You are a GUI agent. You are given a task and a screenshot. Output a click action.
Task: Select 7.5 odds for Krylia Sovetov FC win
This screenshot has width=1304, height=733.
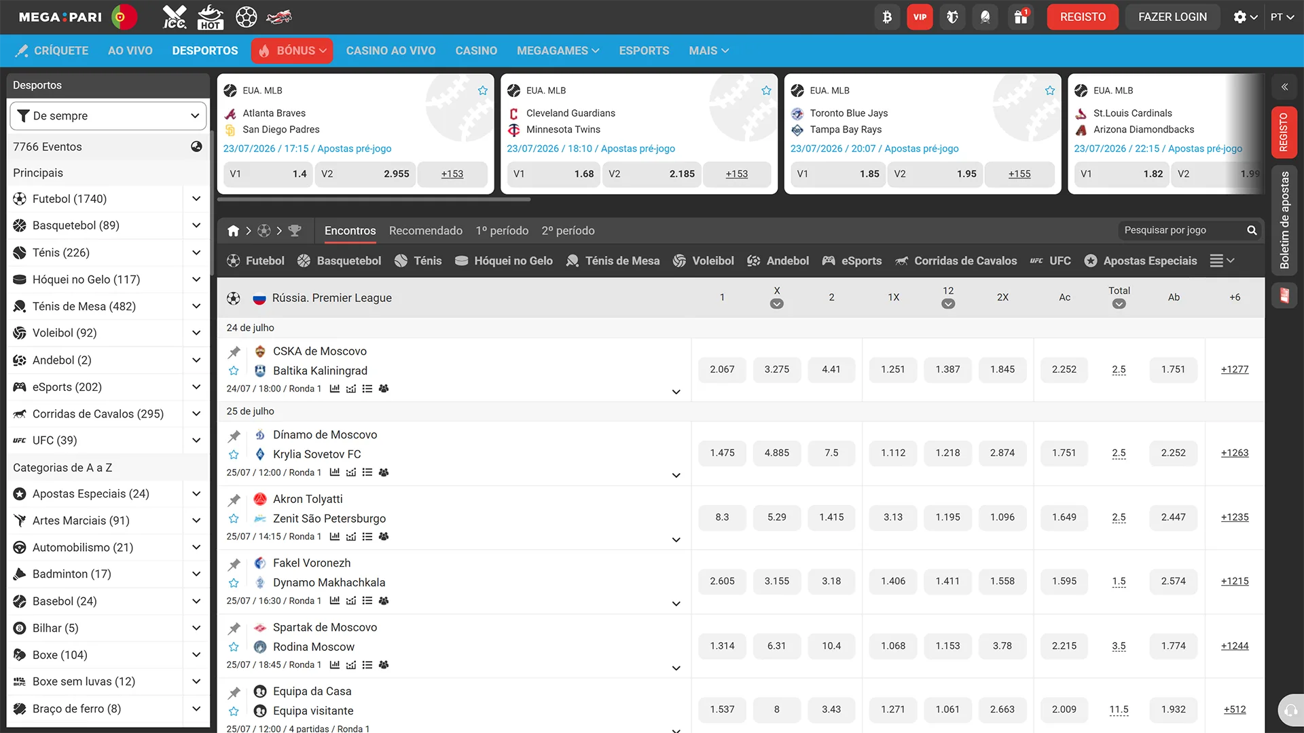click(x=831, y=453)
